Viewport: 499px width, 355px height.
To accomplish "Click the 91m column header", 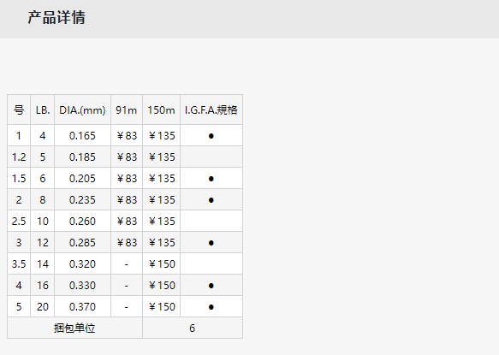I will (x=127, y=109).
